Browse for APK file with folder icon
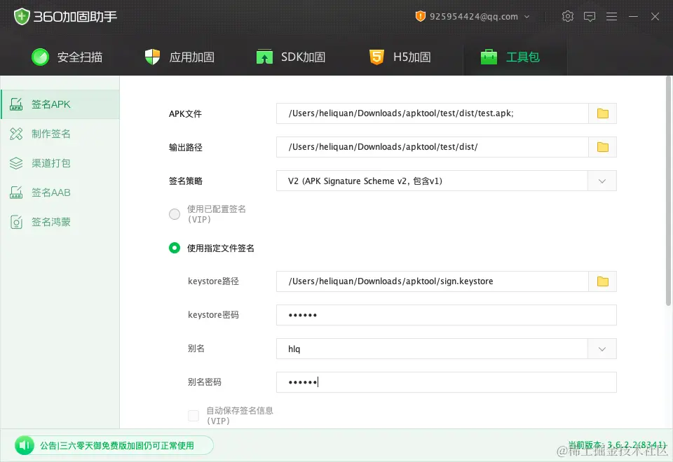673x462 pixels. pyautogui.click(x=603, y=113)
